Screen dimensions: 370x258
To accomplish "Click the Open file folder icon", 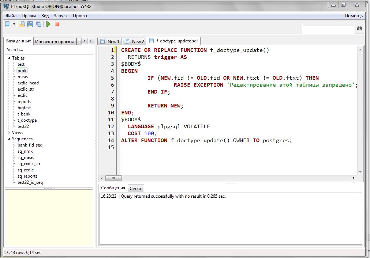I will [x=22, y=24].
